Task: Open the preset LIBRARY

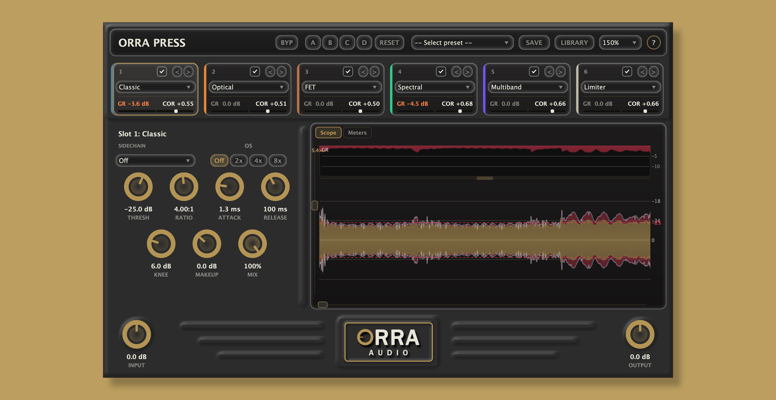Action: pyautogui.click(x=574, y=42)
